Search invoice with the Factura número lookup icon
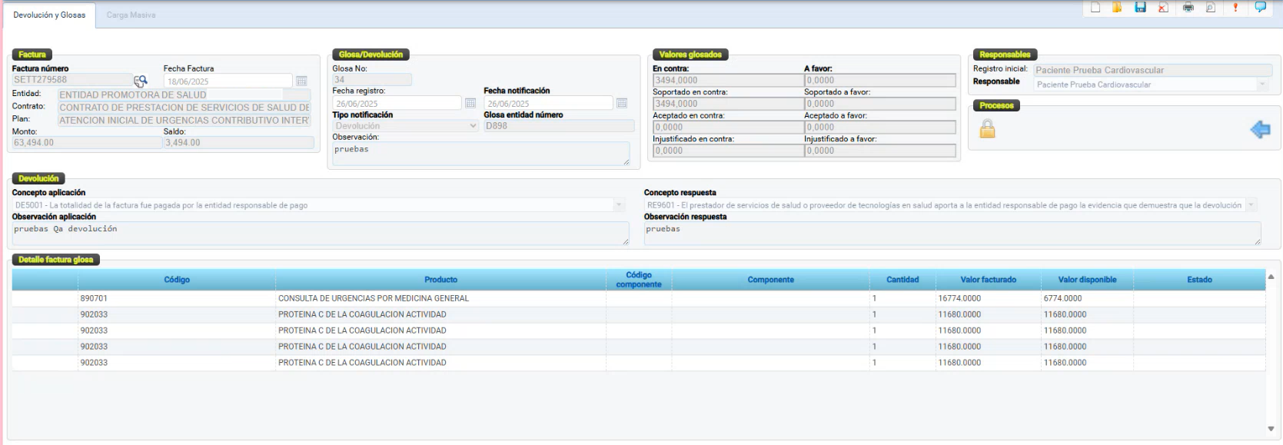Viewport: 1283px width, 445px height. click(141, 81)
